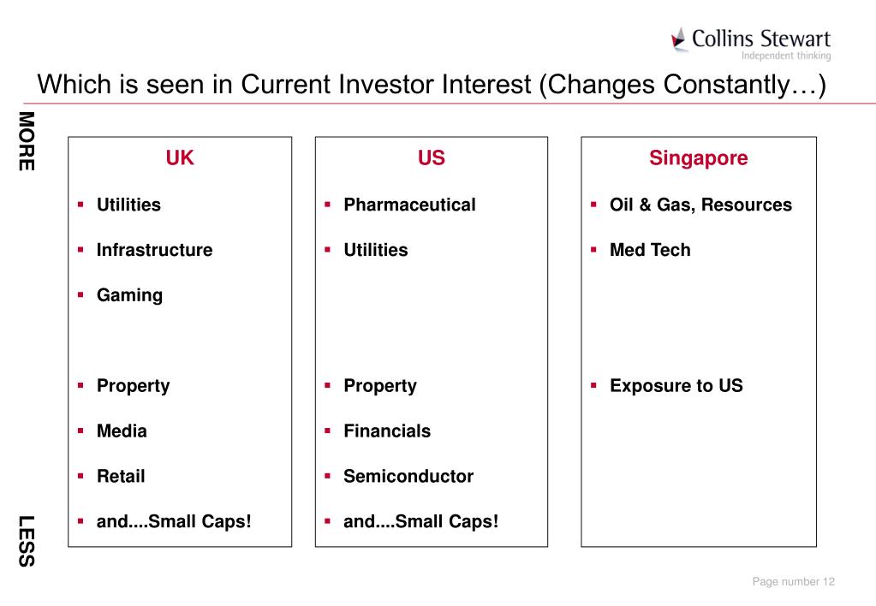Click the vertical MORE label
Viewport: 876px width, 606px height.
coord(27,141)
